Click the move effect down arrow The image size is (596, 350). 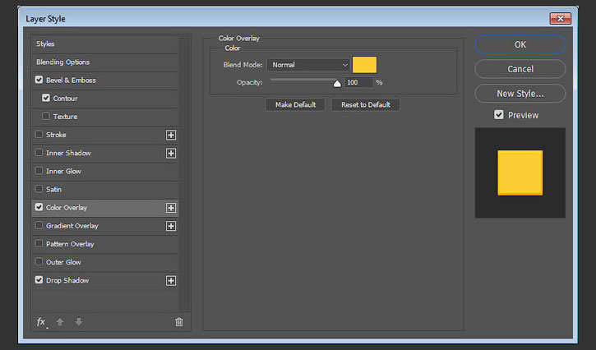(x=79, y=322)
